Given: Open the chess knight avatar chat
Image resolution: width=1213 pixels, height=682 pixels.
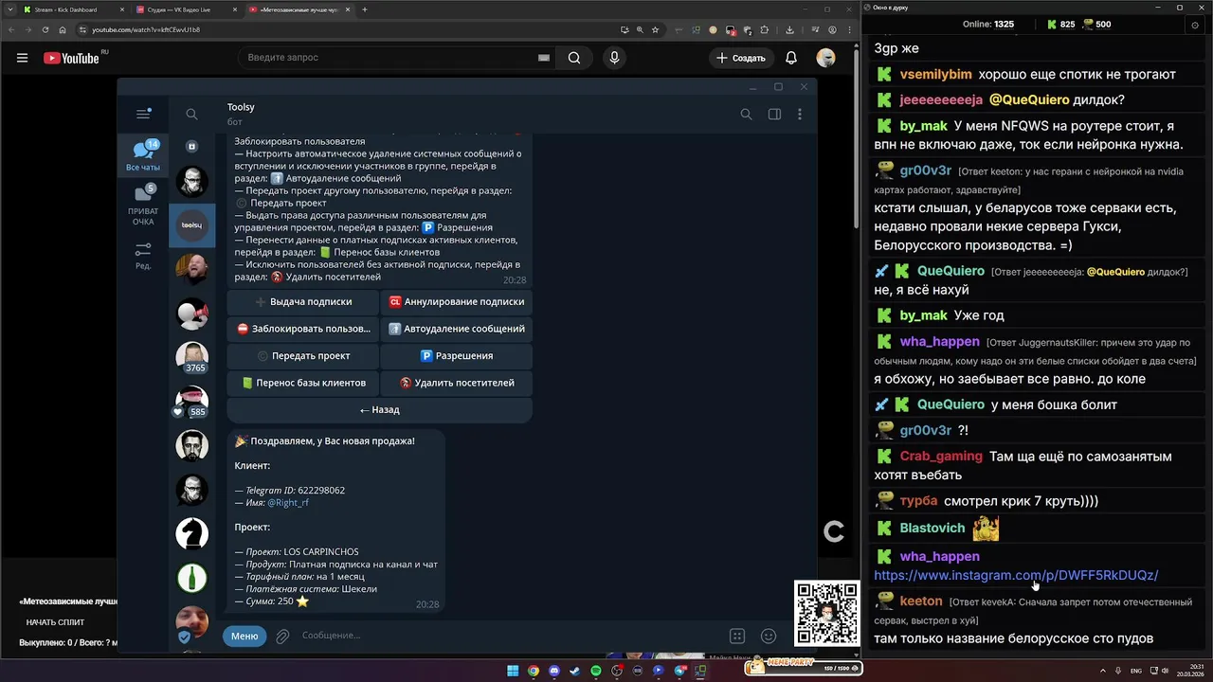Looking at the screenshot, I should point(192,533).
